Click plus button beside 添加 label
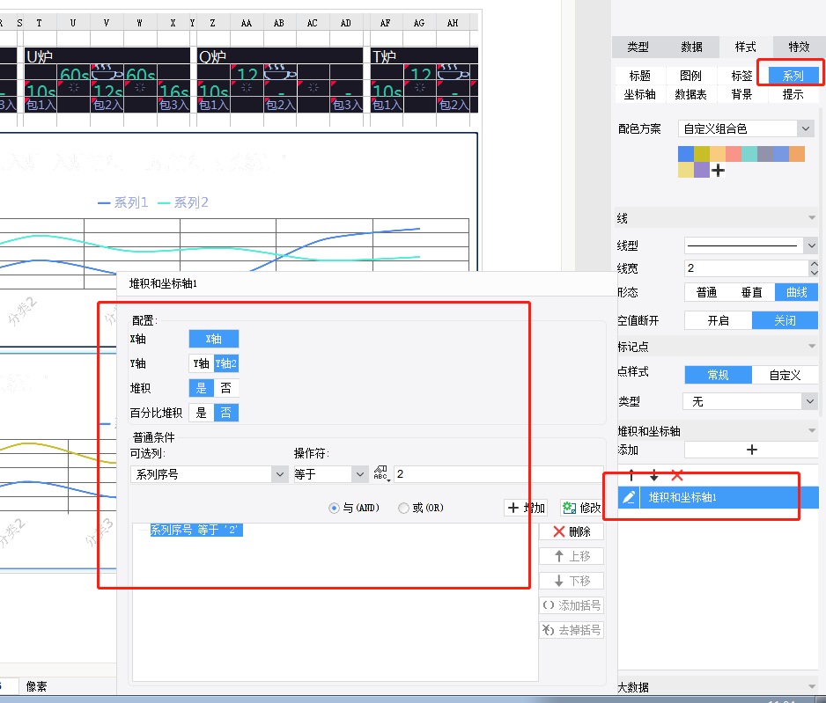 (751, 450)
